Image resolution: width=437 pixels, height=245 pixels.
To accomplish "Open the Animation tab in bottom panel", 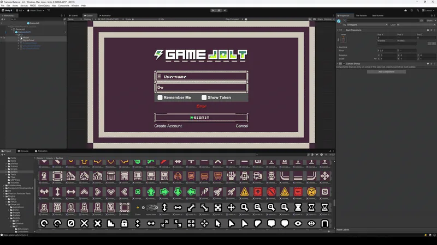I will (42, 151).
